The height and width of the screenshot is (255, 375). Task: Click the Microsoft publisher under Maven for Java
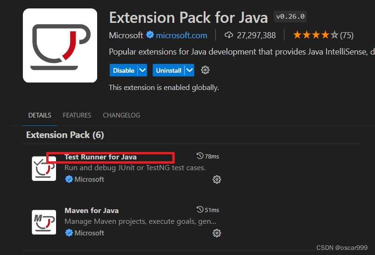pyautogui.click(x=89, y=233)
